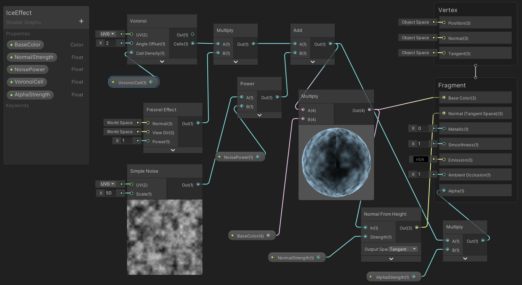Click the Position(3) port in the Vertex block
The width and height of the screenshot is (522, 285).
coord(443,23)
